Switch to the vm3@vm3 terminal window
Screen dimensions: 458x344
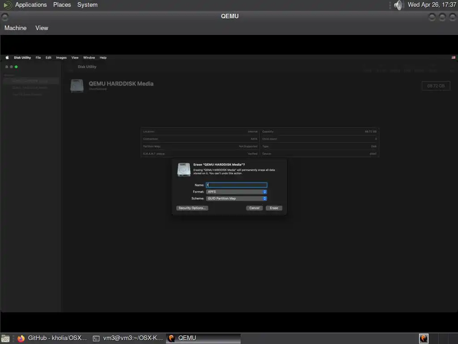128,338
